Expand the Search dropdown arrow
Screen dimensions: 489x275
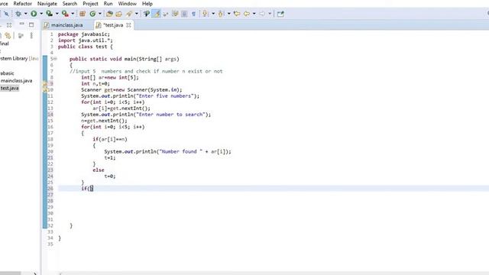point(136,14)
